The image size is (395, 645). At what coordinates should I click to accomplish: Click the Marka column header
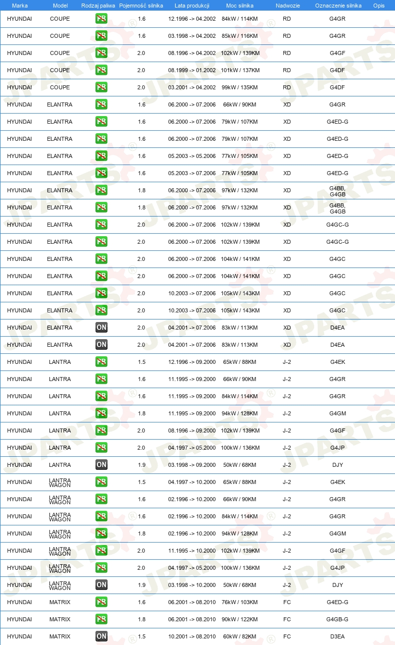point(20,6)
